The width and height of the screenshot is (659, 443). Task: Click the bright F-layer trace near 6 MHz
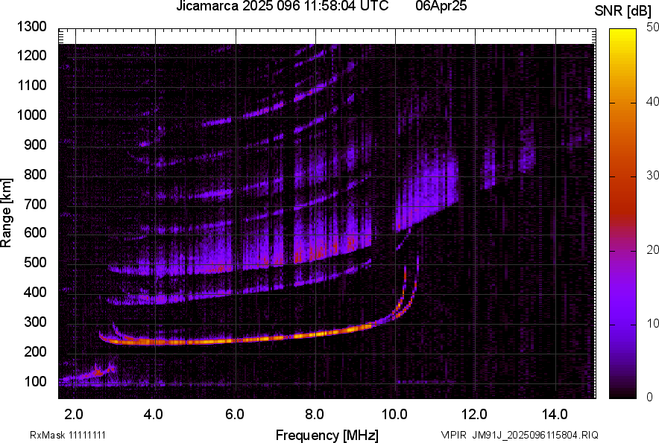(x=236, y=340)
